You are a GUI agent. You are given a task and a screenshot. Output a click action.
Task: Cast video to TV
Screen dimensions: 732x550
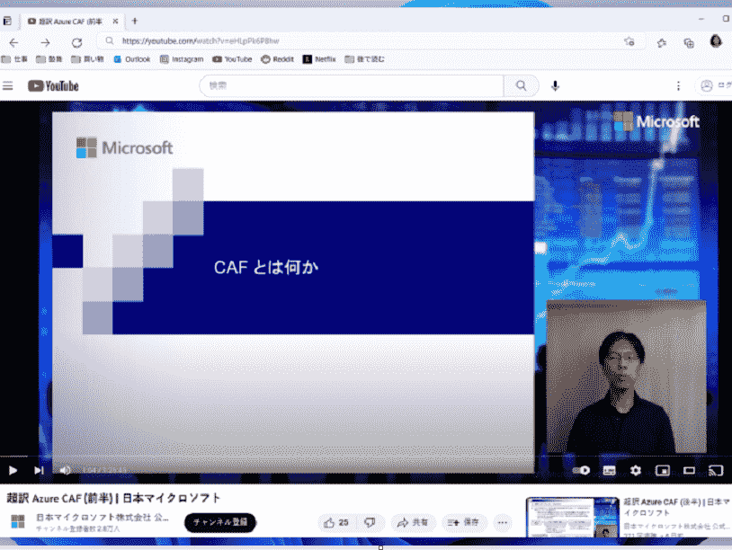click(716, 470)
